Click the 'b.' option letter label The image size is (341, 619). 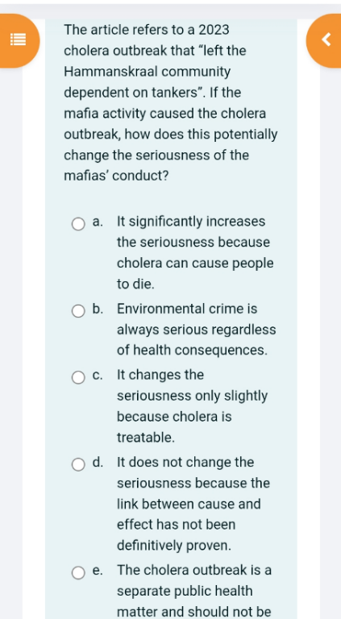pos(98,309)
